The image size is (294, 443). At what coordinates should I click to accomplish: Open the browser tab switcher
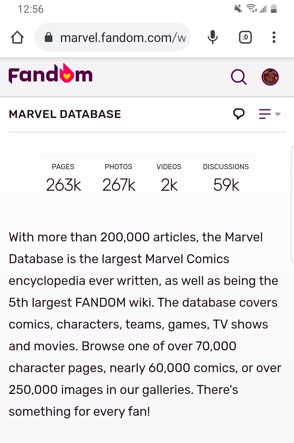click(245, 37)
